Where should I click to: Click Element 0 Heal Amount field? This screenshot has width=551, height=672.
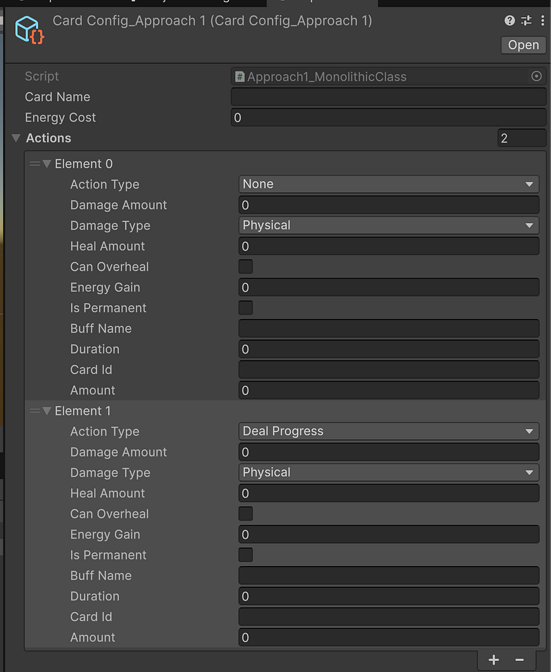pos(388,246)
